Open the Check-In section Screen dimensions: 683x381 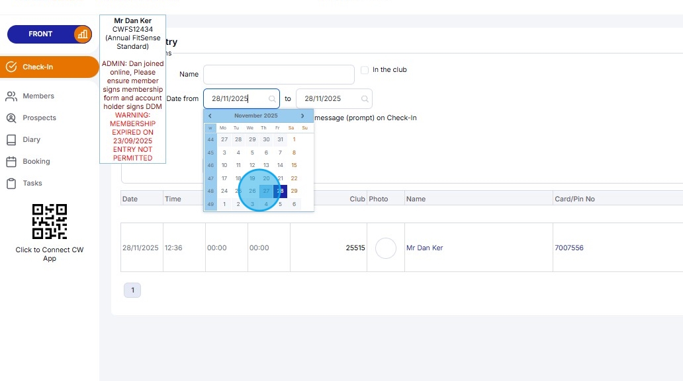[x=49, y=67]
